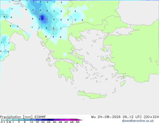Click the '[mm]' unit label
Viewport: 159px width, 123px height.
tap(28, 117)
